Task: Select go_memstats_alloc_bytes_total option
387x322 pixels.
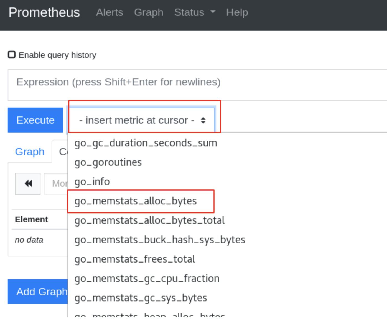Action: click(149, 220)
